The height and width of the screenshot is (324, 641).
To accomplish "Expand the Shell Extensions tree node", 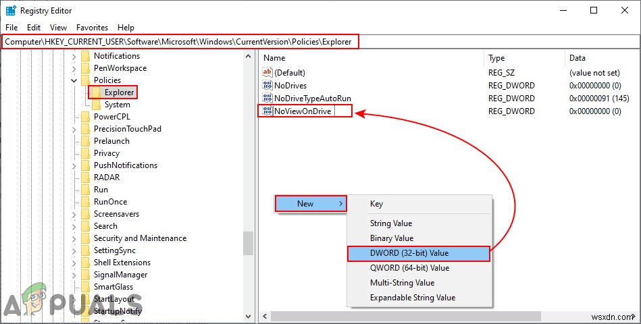I will pos(74,263).
